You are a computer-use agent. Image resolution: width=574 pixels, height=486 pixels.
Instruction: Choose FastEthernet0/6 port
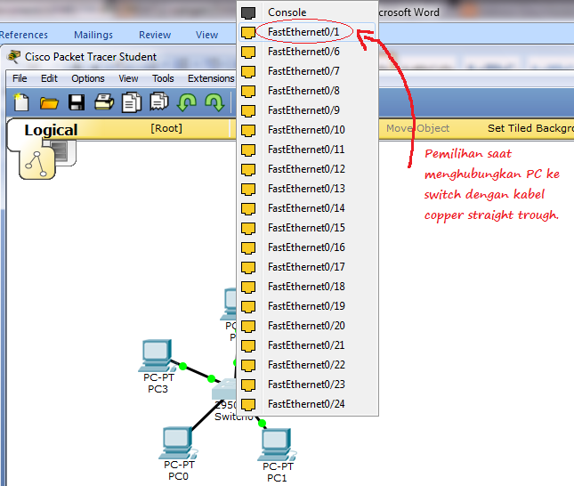point(308,52)
